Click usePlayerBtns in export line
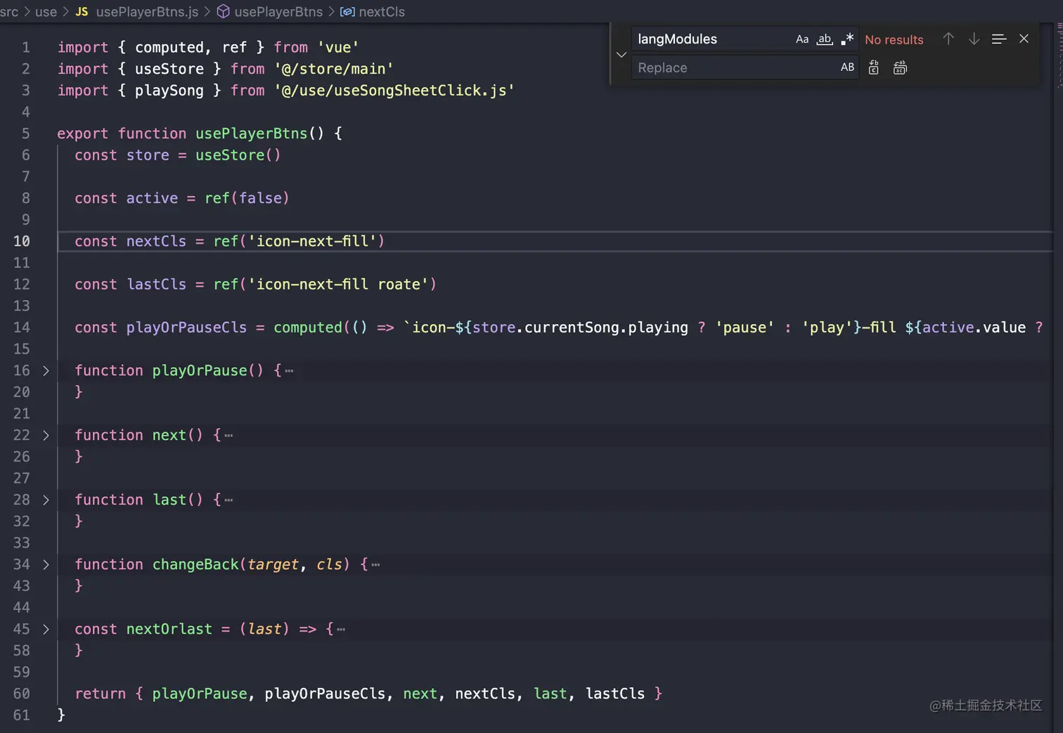The height and width of the screenshot is (733, 1063). (251, 134)
